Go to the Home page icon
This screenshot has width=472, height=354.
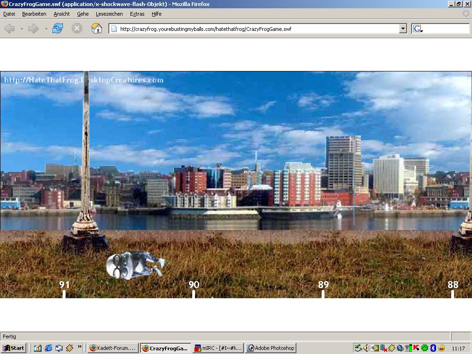pos(96,29)
